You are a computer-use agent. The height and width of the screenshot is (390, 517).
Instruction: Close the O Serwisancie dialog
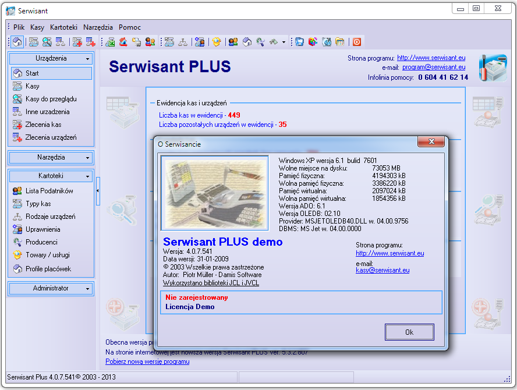point(431,142)
